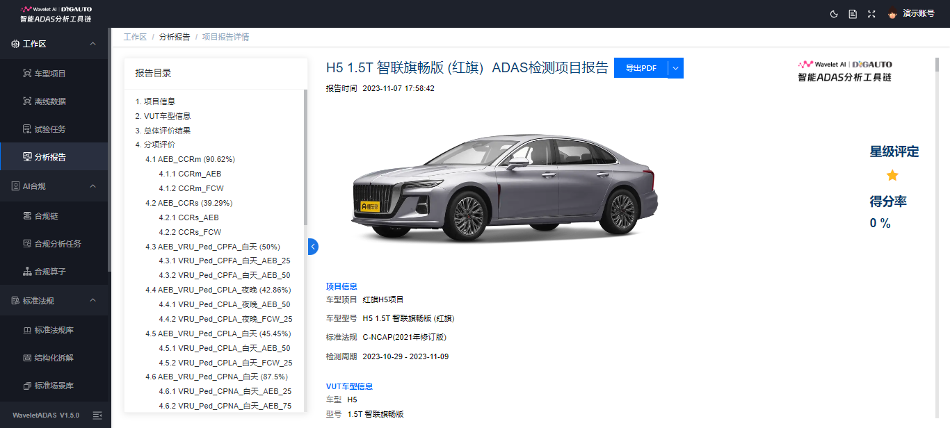
Task: Open the export dropdown arrow
Action: click(x=675, y=68)
